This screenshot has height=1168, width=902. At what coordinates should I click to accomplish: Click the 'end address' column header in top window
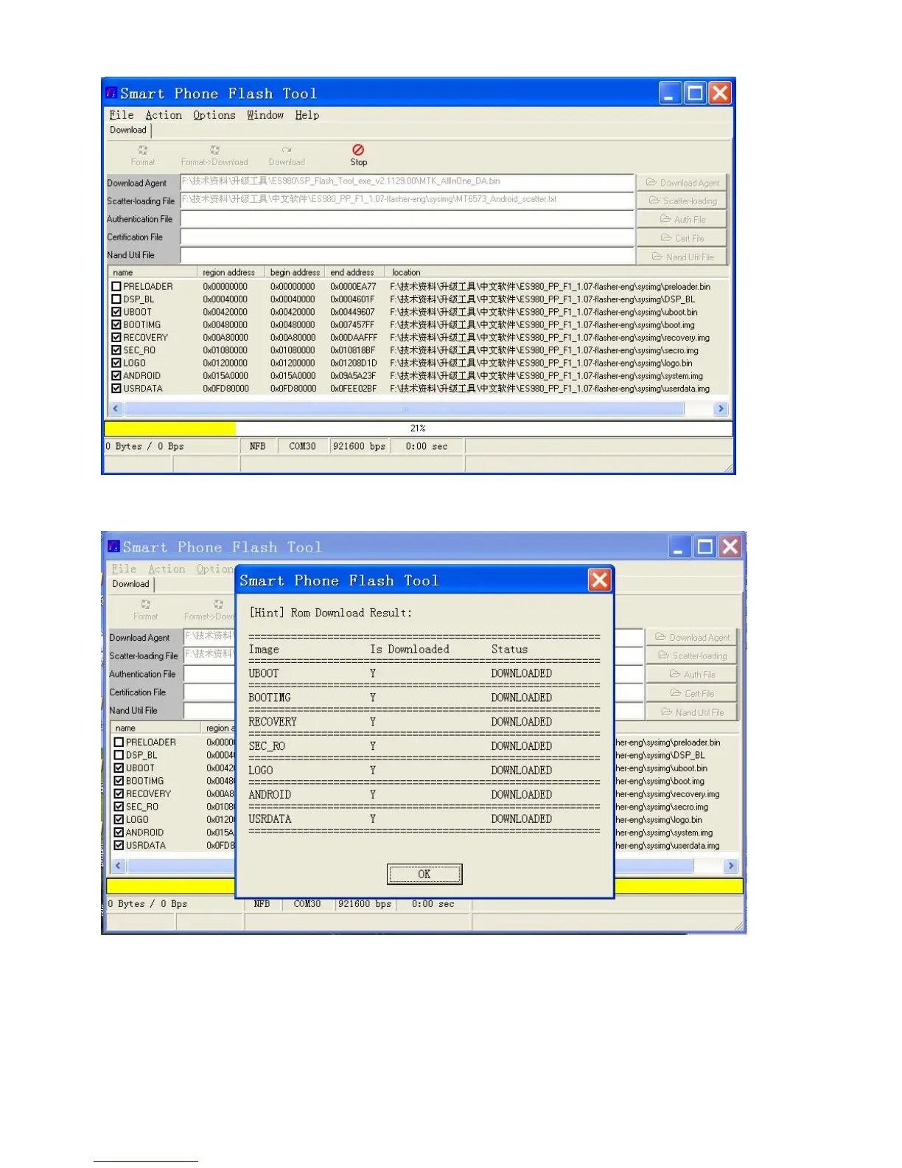pyautogui.click(x=354, y=272)
